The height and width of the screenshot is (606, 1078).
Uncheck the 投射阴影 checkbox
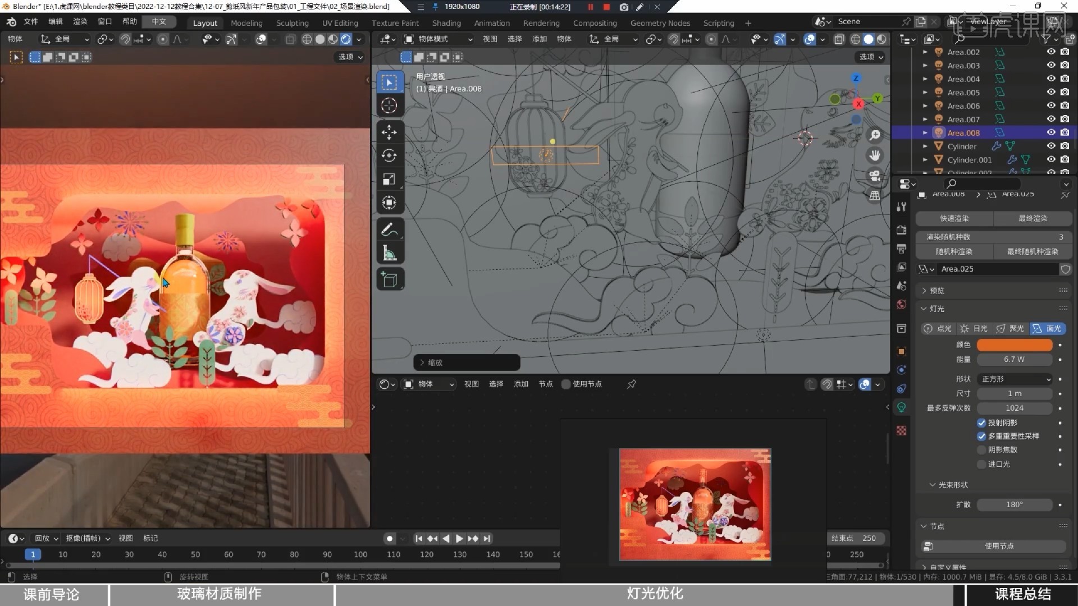[981, 423]
